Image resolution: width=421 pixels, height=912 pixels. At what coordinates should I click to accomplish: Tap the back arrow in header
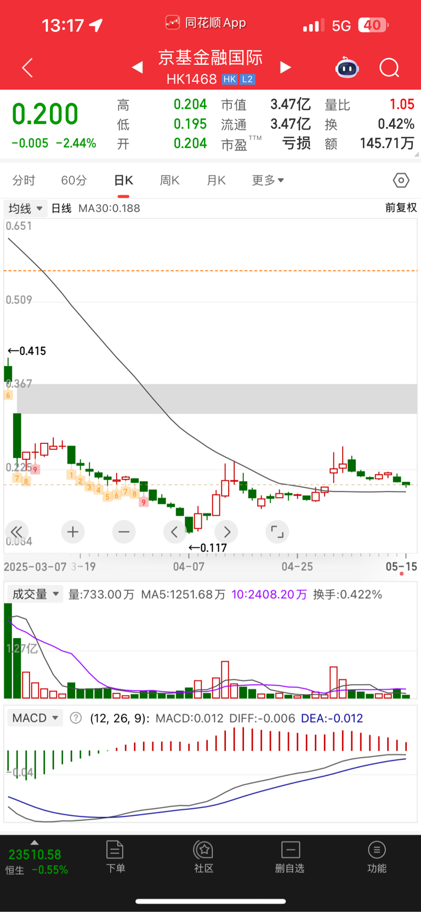[27, 67]
